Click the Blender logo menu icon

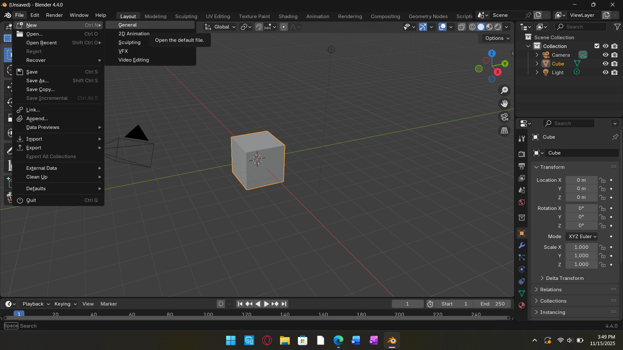tap(7, 15)
